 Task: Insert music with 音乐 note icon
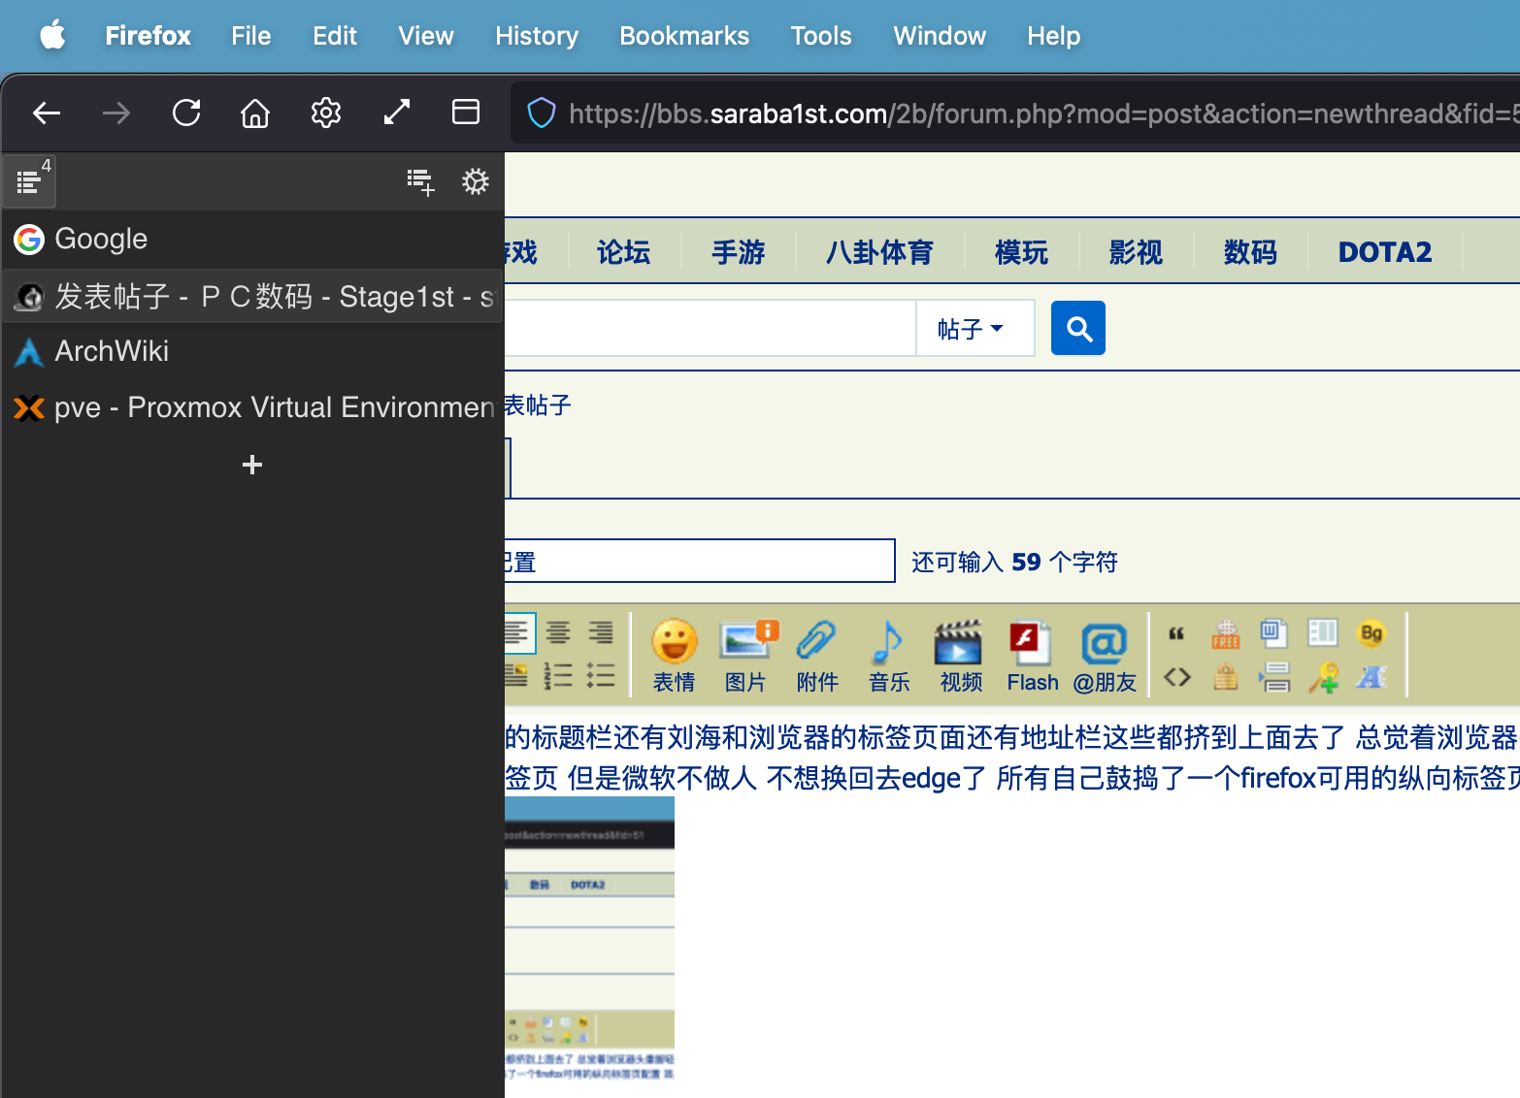pyautogui.click(x=889, y=656)
